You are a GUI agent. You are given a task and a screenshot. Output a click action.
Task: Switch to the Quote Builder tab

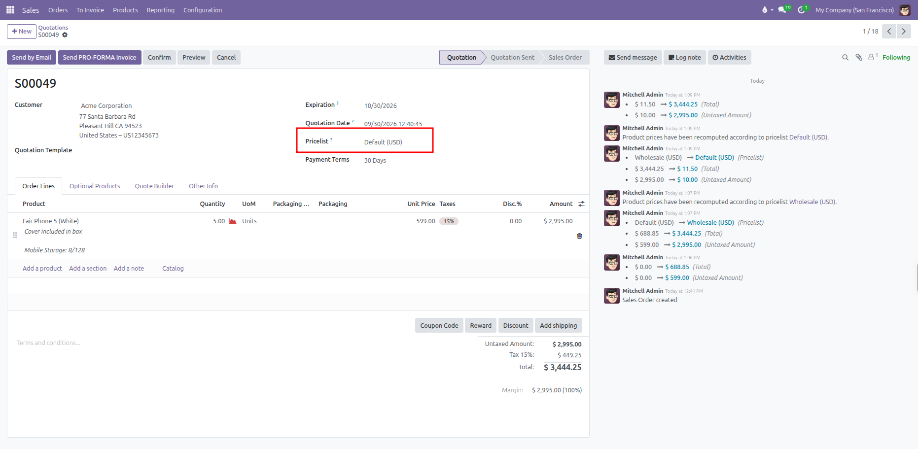pyautogui.click(x=154, y=186)
